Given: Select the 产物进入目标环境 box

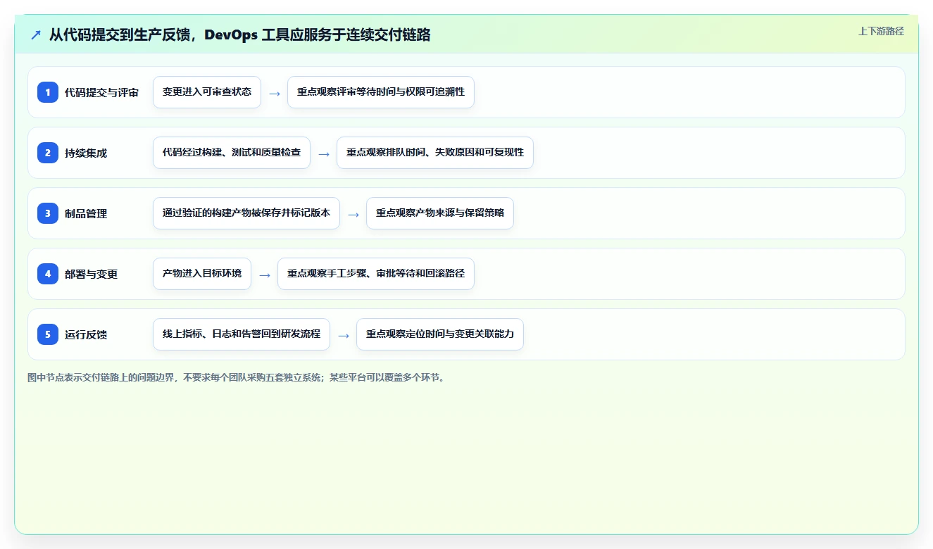Looking at the screenshot, I should pos(202,274).
